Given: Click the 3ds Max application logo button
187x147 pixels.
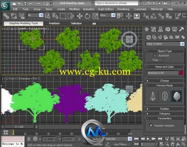Looking at the screenshot, I should tap(5, 6).
